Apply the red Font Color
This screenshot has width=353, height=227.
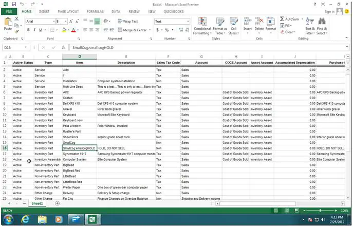pos(73,30)
